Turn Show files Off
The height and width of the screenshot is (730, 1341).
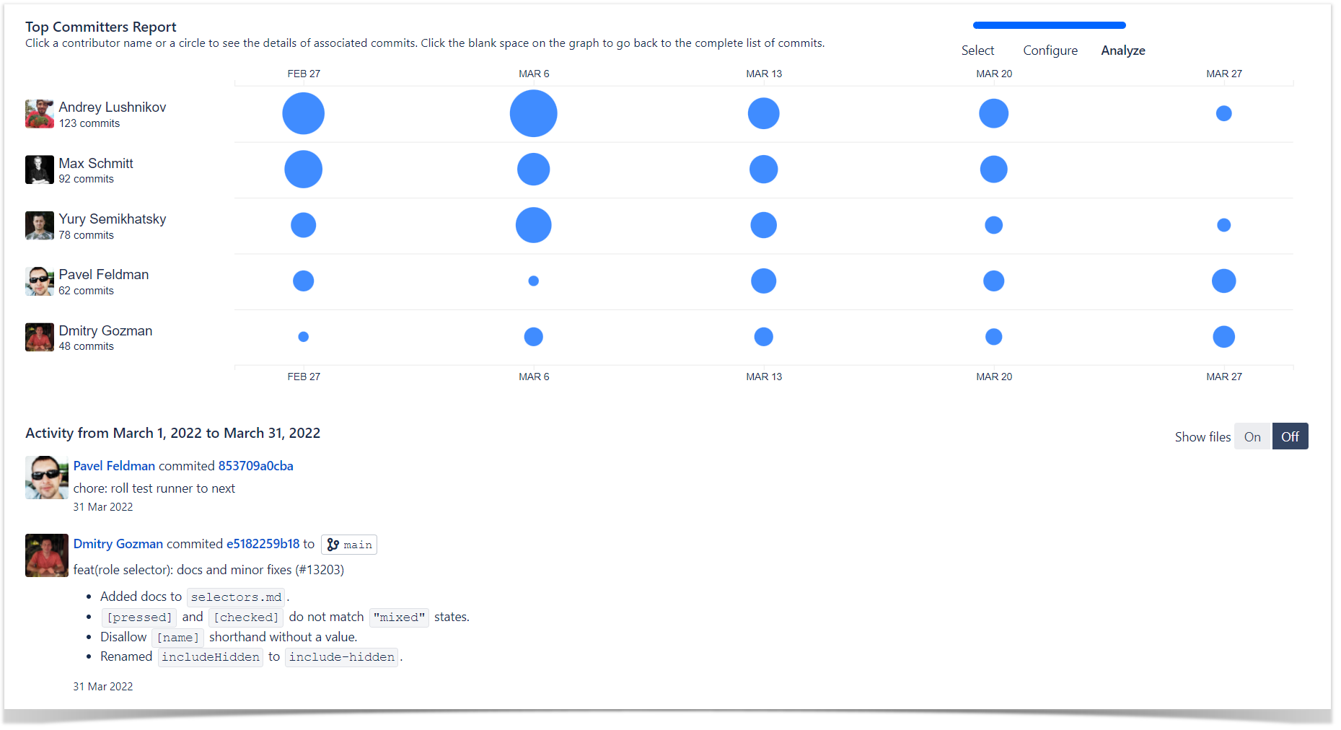(x=1290, y=436)
